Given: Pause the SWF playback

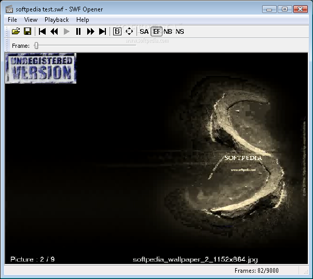Looking at the screenshot, I should [x=78, y=32].
